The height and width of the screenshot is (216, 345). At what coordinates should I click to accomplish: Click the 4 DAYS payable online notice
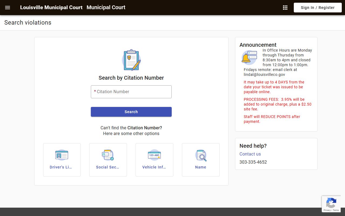click(x=274, y=87)
